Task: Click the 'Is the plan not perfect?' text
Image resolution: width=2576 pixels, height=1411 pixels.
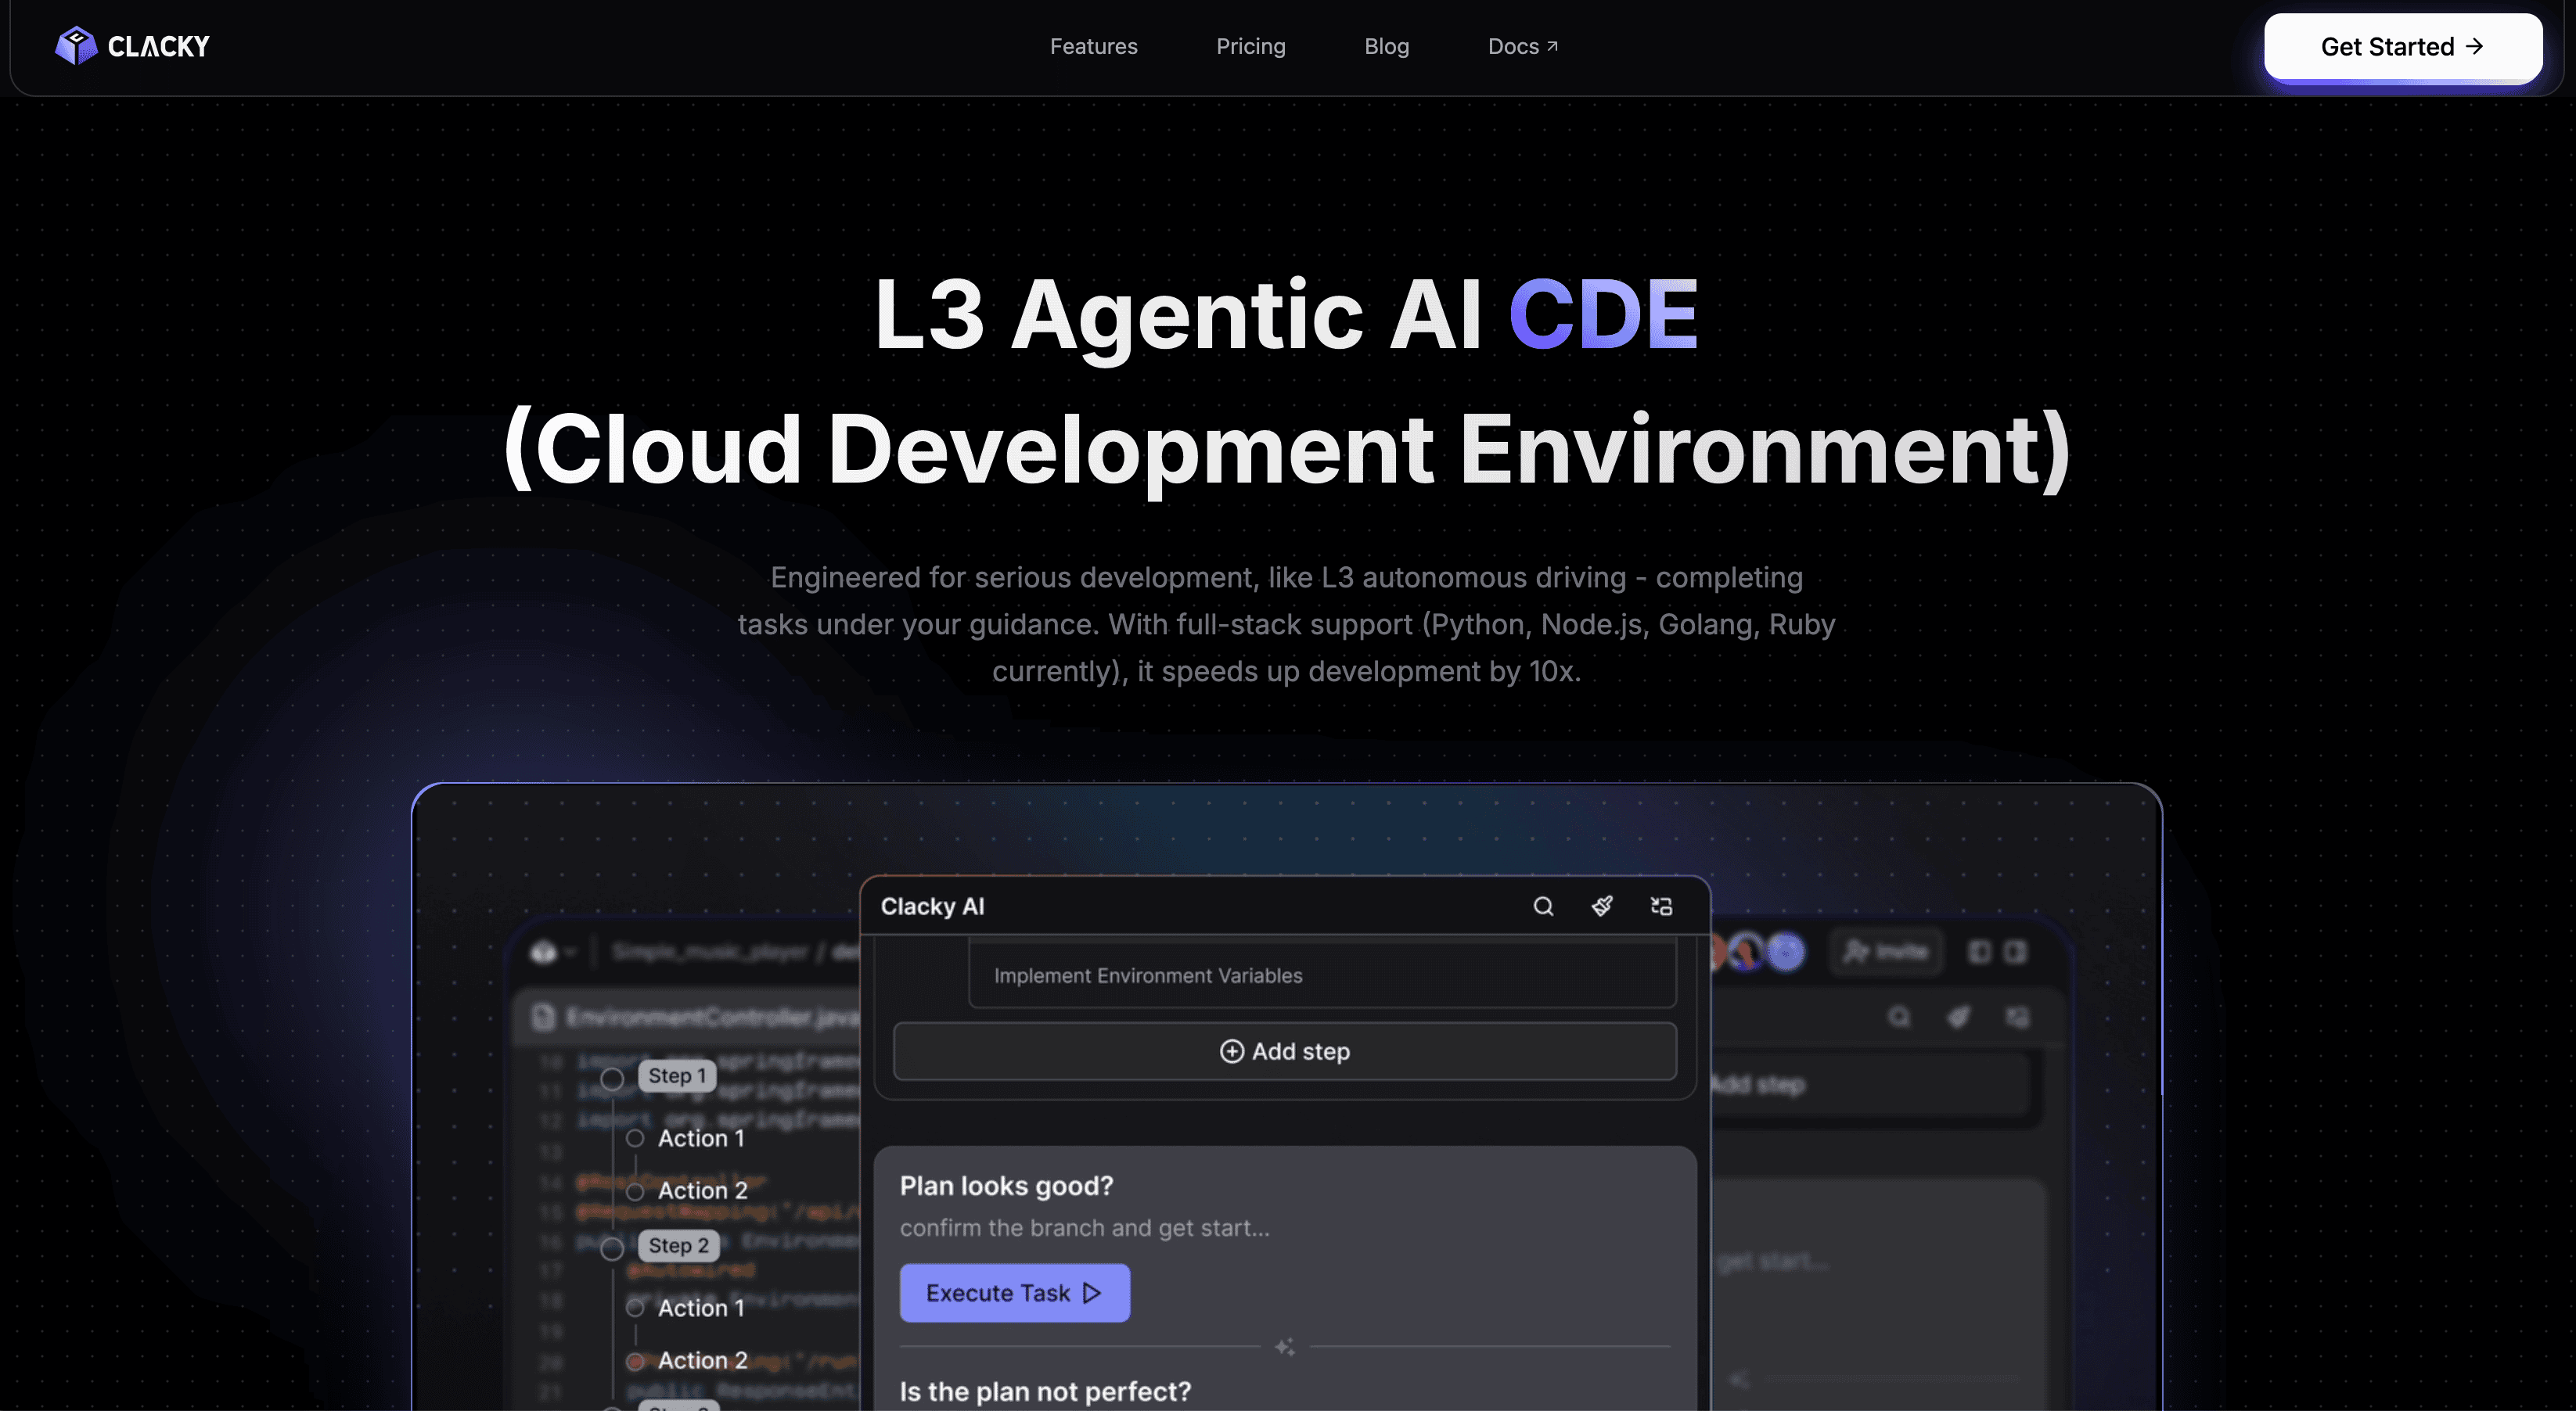Action: click(x=1045, y=1391)
